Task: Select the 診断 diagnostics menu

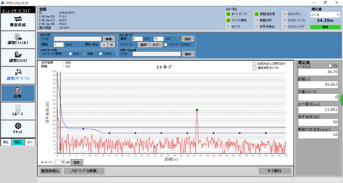Action: [x=18, y=93]
